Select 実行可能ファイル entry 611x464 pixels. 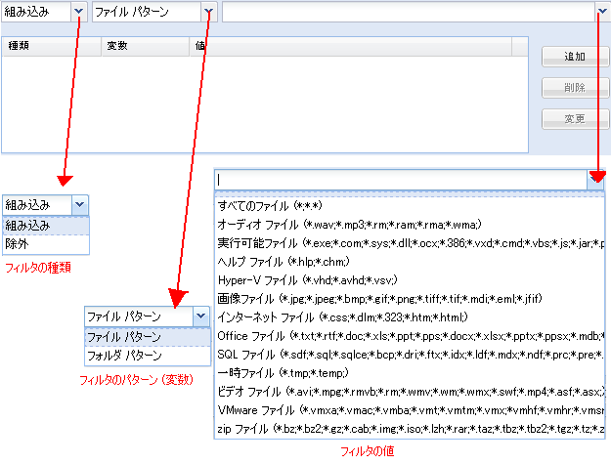(410, 243)
